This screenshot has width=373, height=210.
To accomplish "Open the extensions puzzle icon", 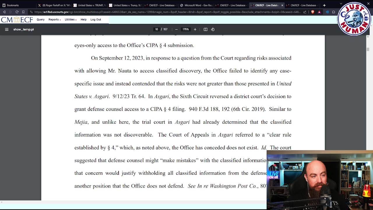I will [x=334, y=12].
